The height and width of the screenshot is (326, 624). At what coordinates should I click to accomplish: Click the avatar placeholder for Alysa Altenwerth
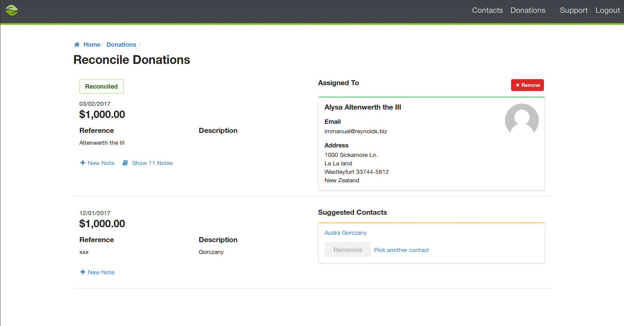[x=522, y=120]
